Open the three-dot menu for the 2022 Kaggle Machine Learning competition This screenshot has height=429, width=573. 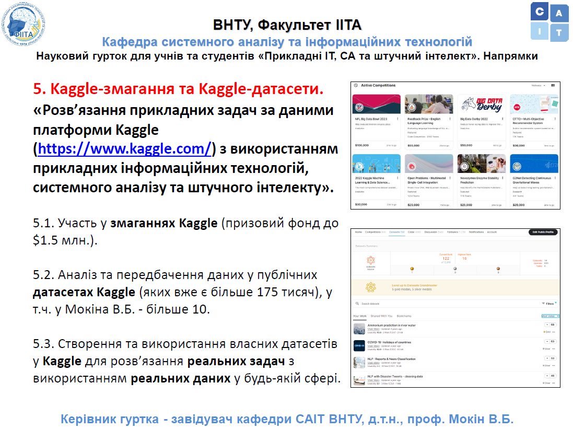click(397, 178)
